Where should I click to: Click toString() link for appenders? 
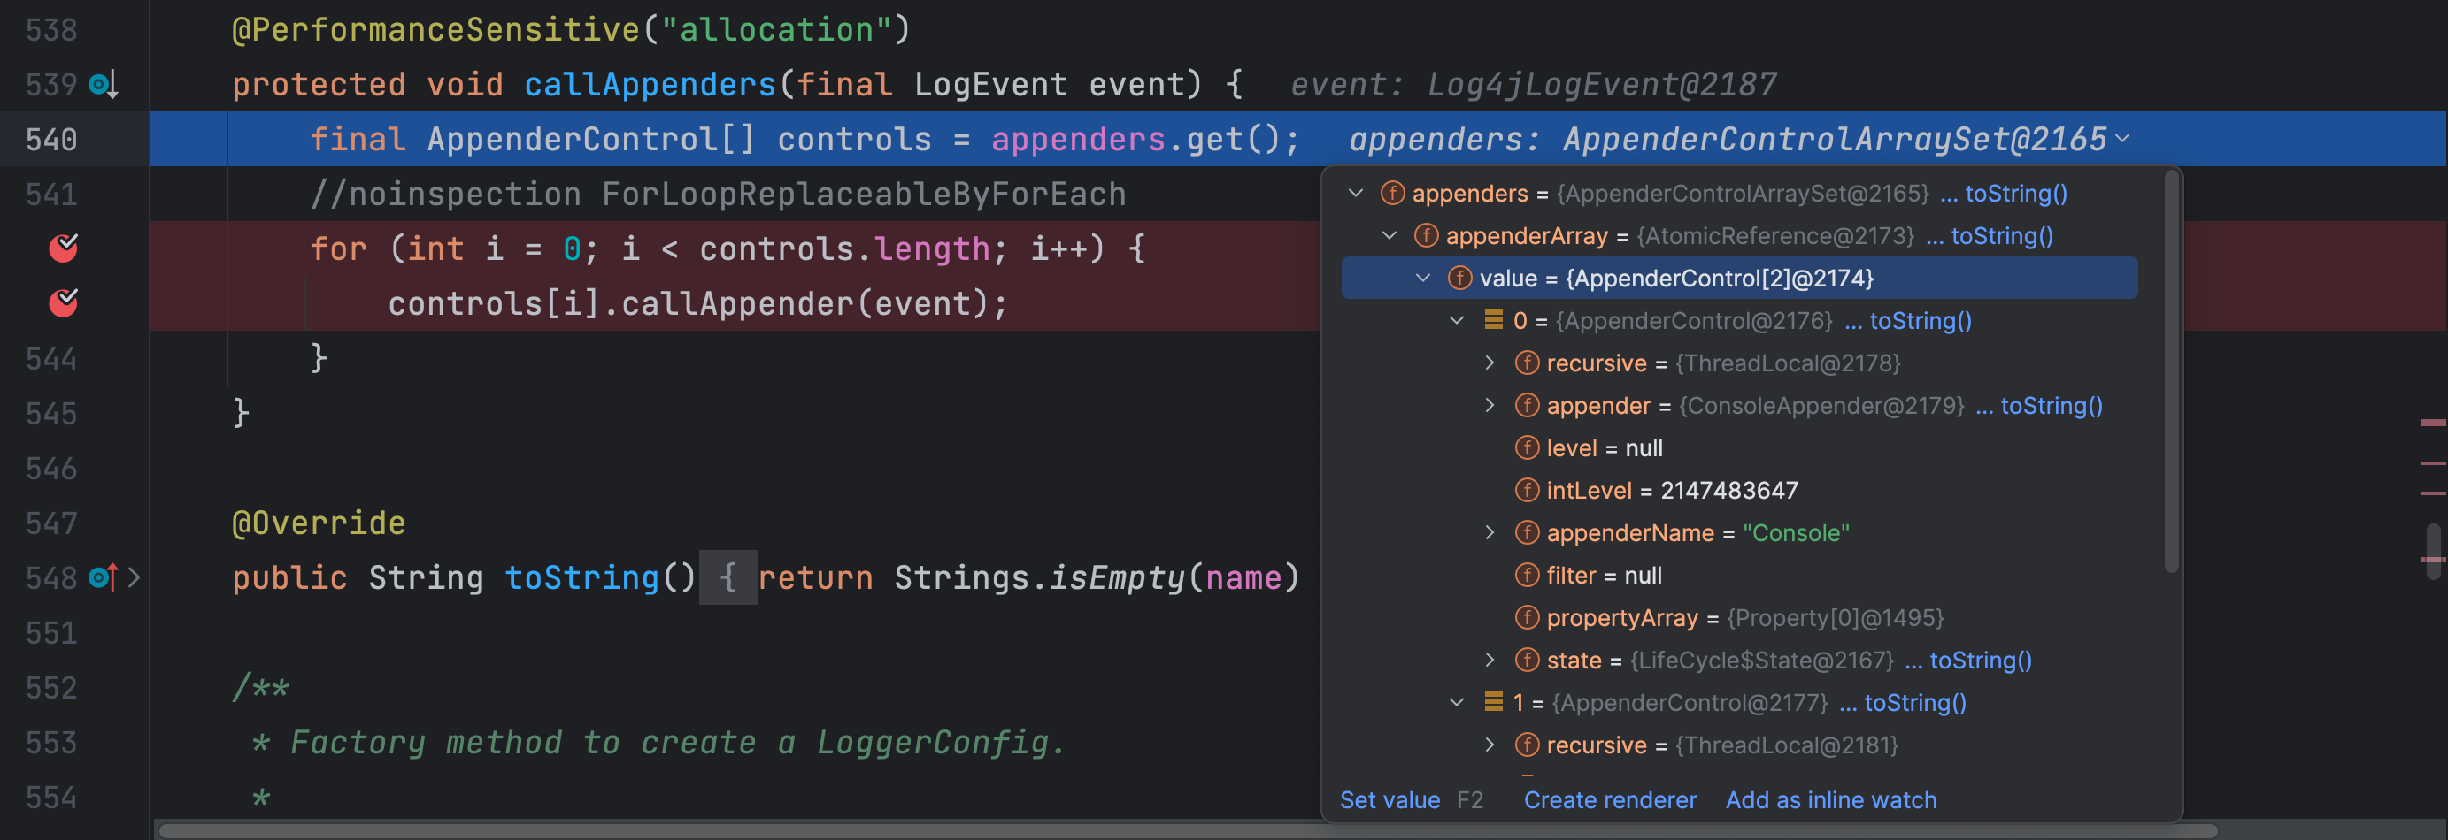[x=2015, y=194]
